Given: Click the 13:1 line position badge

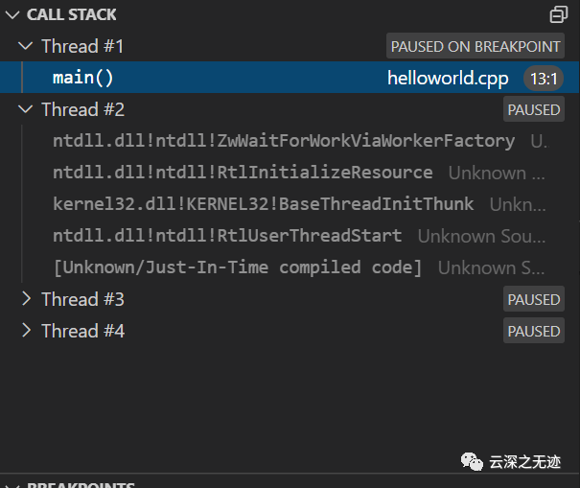Looking at the screenshot, I should [x=544, y=79].
